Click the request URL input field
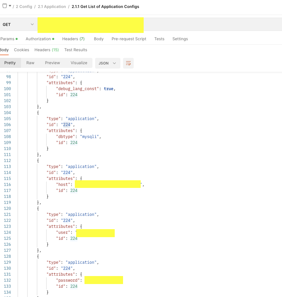This screenshot has width=282, height=297. point(160,24)
